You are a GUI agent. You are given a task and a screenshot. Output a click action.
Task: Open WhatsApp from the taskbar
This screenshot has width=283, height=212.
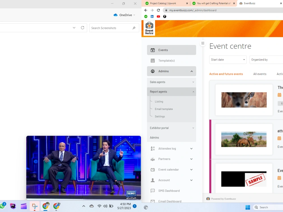coord(2,206)
